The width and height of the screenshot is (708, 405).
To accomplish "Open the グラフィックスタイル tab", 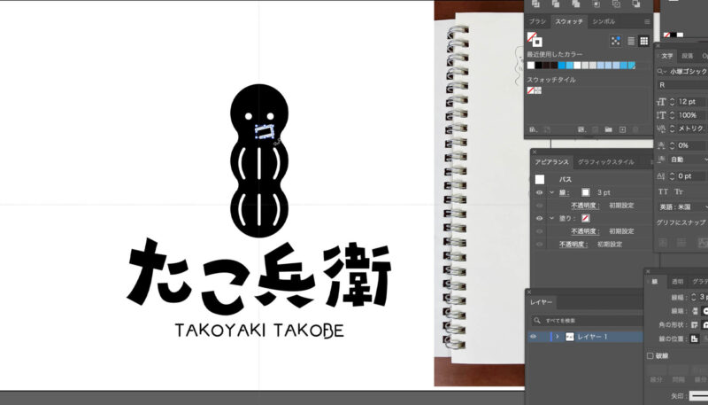I will (606, 162).
